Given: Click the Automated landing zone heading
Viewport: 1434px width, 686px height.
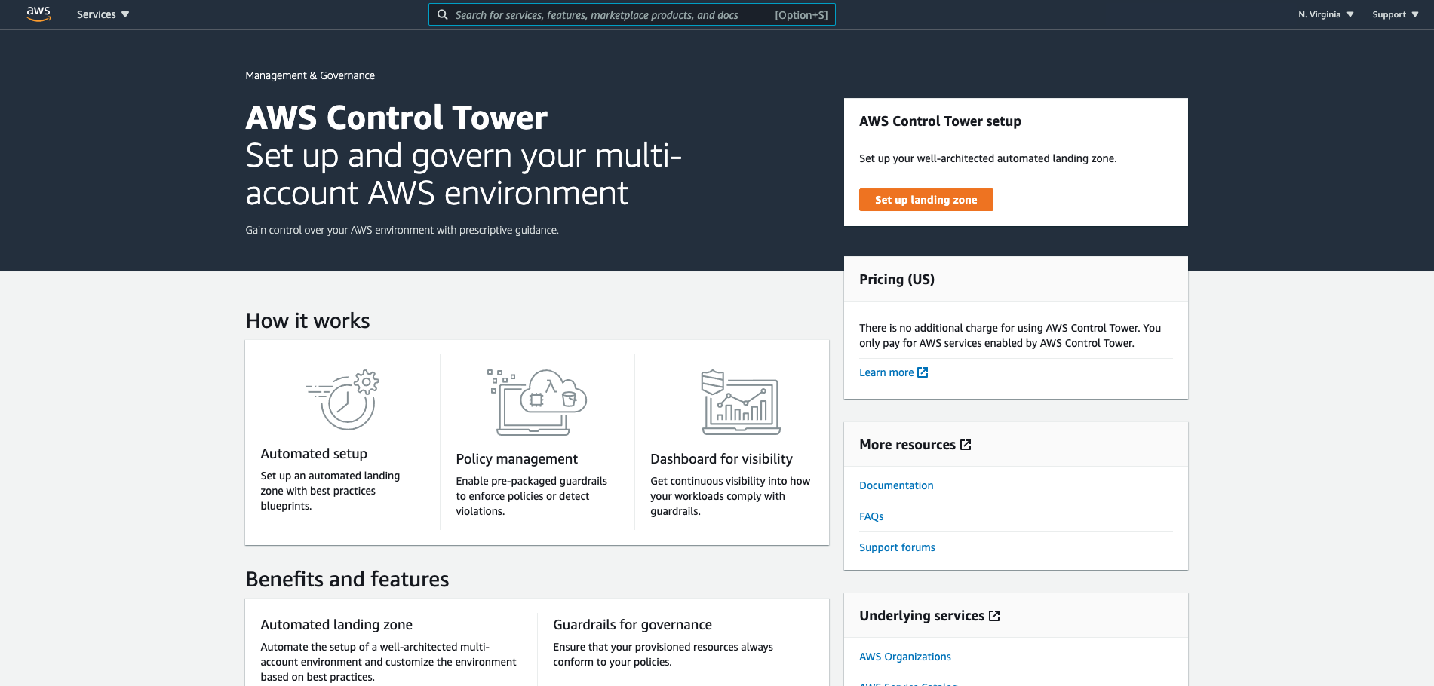Looking at the screenshot, I should [x=336, y=625].
